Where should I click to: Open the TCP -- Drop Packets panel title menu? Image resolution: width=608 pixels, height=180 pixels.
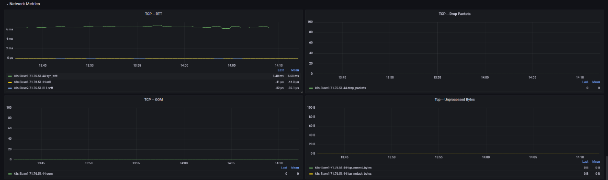[x=454, y=13]
